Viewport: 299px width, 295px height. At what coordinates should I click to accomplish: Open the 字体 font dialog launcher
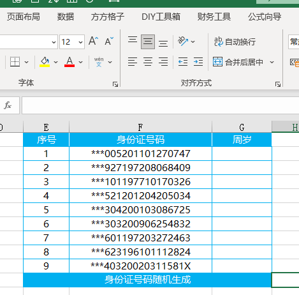tap(115, 84)
